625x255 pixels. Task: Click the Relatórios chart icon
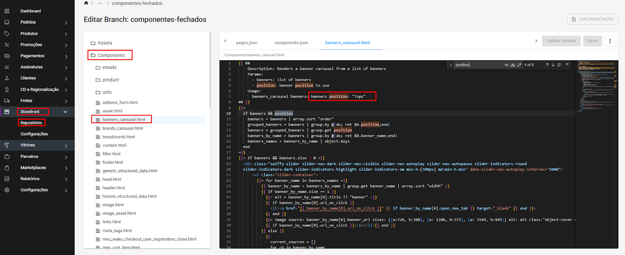7,179
